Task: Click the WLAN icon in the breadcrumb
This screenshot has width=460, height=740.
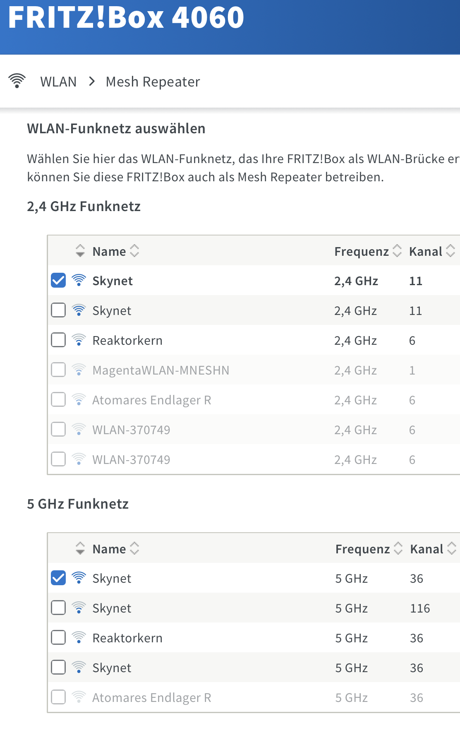Action: coord(17,81)
